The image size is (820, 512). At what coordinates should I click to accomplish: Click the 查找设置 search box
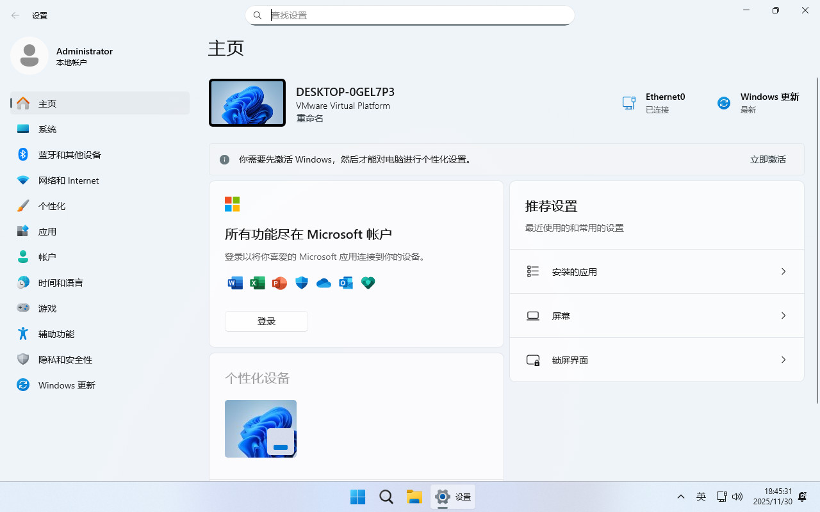(410, 15)
